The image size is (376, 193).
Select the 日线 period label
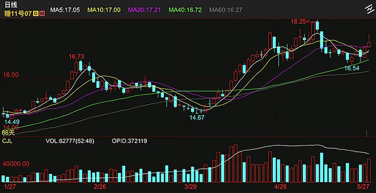click(x=11, y=5)
